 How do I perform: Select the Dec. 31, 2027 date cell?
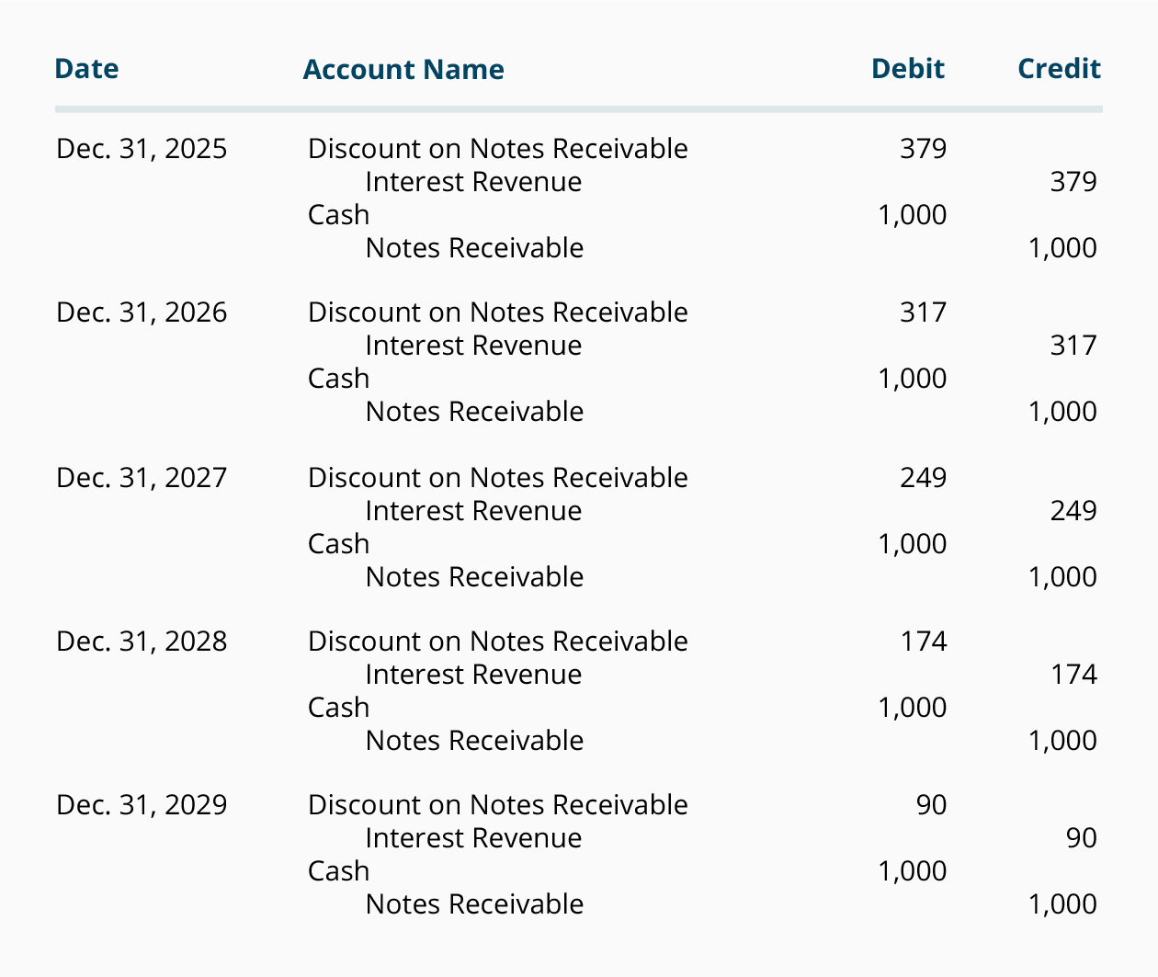coord(142,478)
